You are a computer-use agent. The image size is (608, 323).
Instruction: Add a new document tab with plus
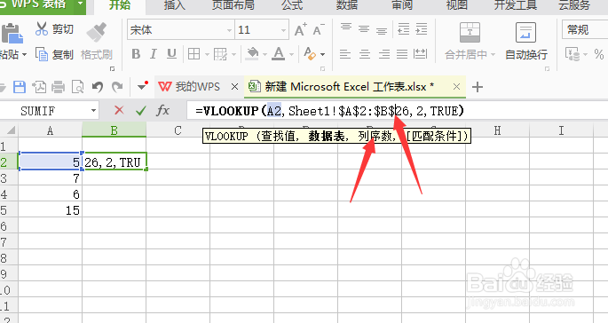(x=478, y=87)
